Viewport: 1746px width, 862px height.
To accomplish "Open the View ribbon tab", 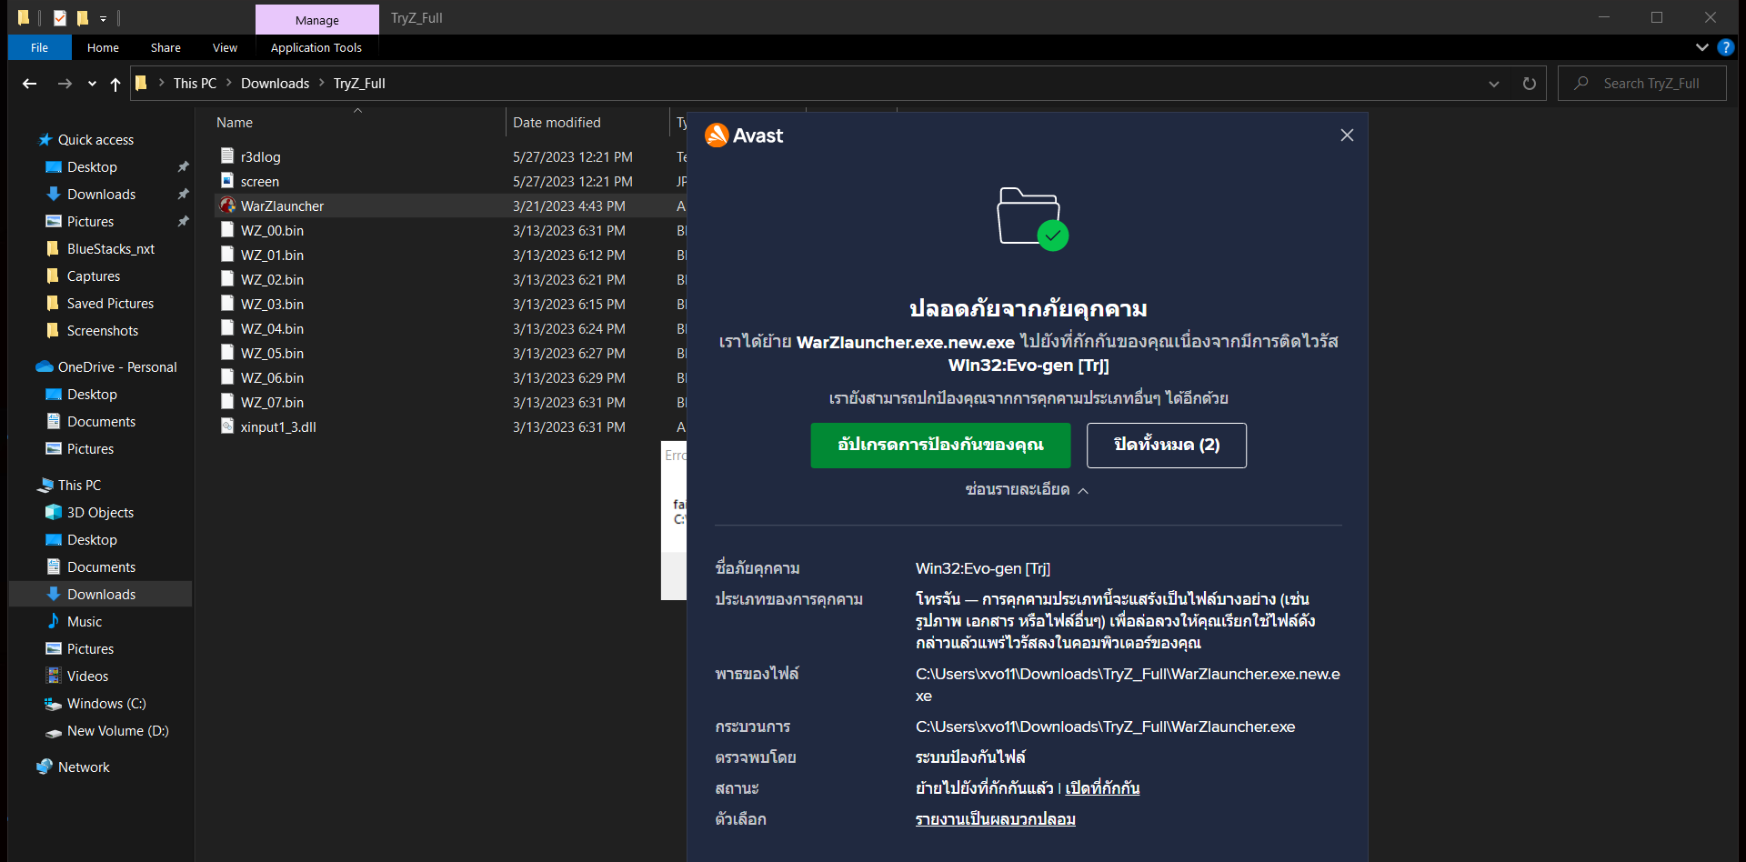I will tap(225, 47).
